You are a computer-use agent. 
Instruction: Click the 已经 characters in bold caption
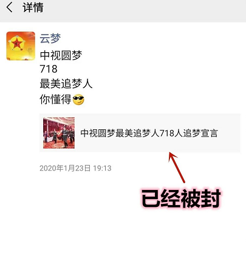161,198
